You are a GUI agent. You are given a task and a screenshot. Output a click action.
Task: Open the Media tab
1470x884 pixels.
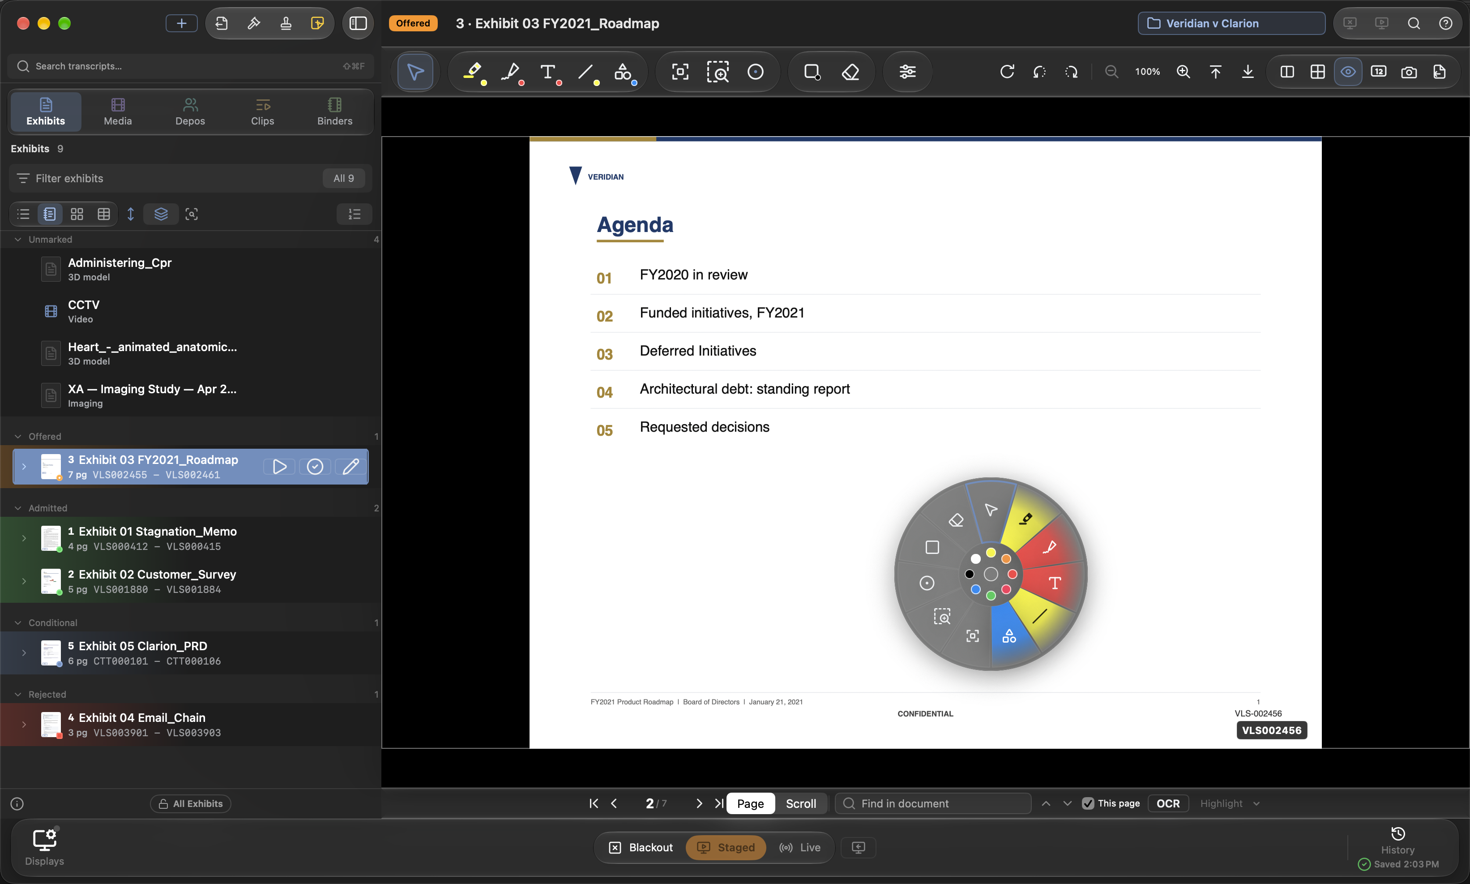(118, 112)
